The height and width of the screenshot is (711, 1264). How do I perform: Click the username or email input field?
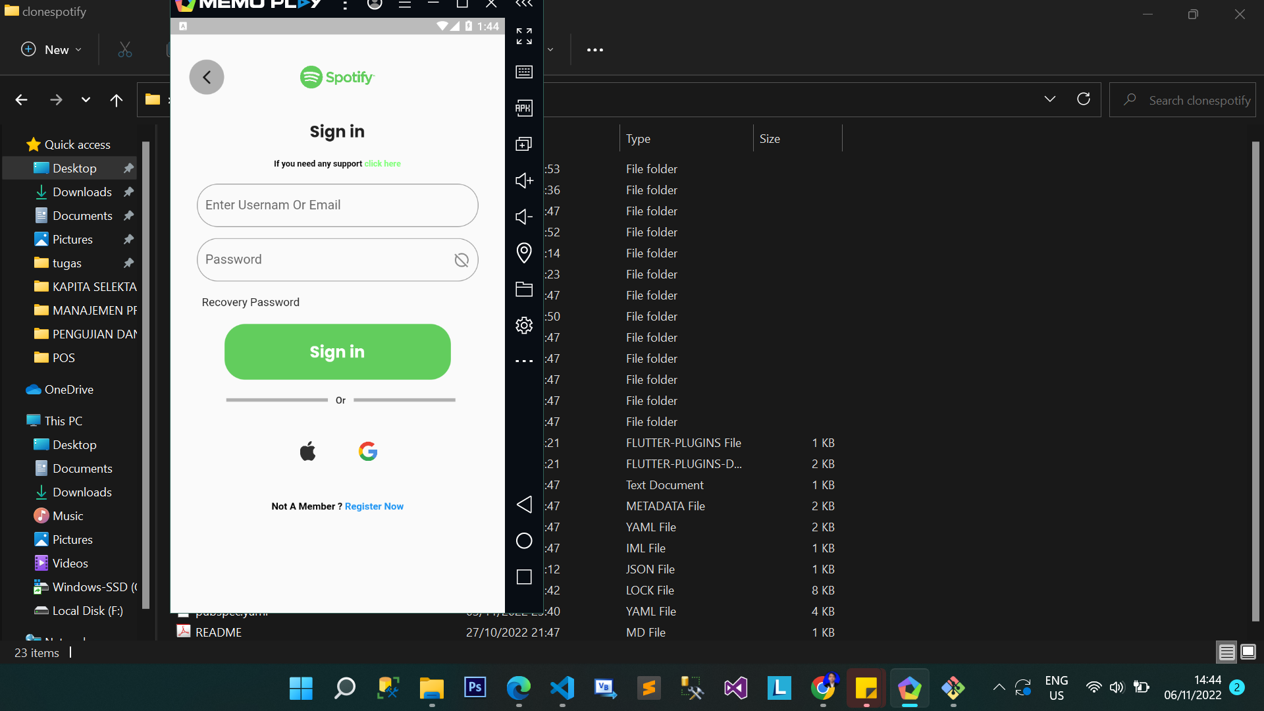click(337, 205)
